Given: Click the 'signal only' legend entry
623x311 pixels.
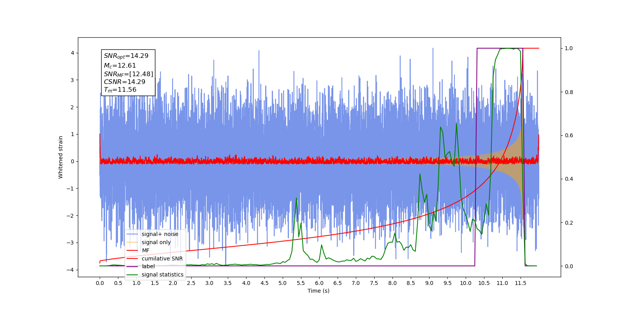Looking at the screenshot, I should click(149, 242).
